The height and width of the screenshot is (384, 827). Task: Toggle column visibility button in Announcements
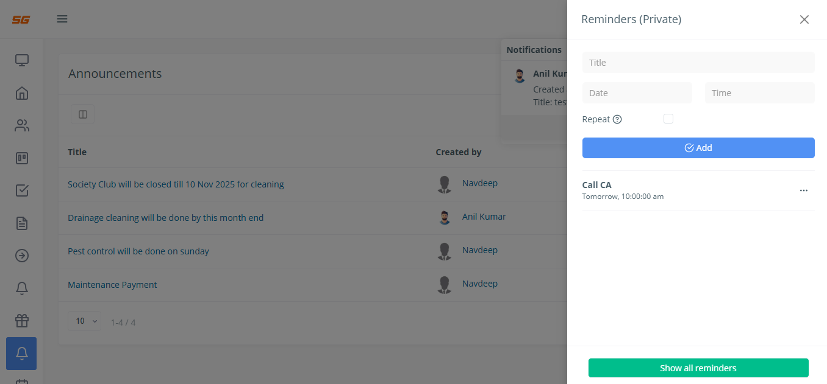82,114
